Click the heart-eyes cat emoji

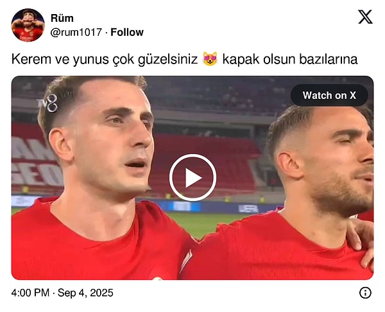(210, 58)
